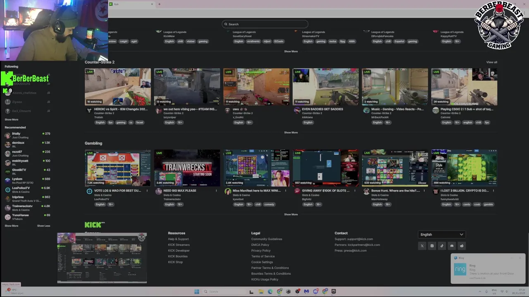Open taskbar window preview thumbnail
This screenshot has width=529, height=297.
point(102,258)
